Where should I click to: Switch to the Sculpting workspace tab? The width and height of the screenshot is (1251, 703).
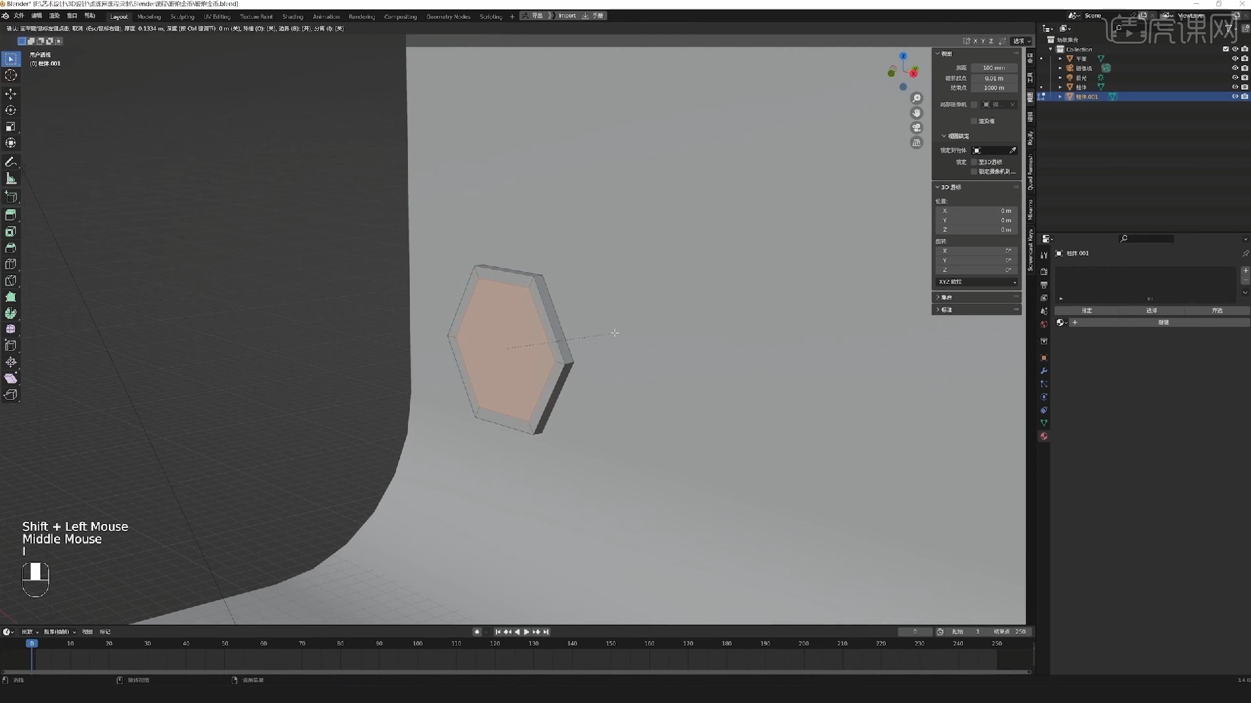[x=182, y=16]
